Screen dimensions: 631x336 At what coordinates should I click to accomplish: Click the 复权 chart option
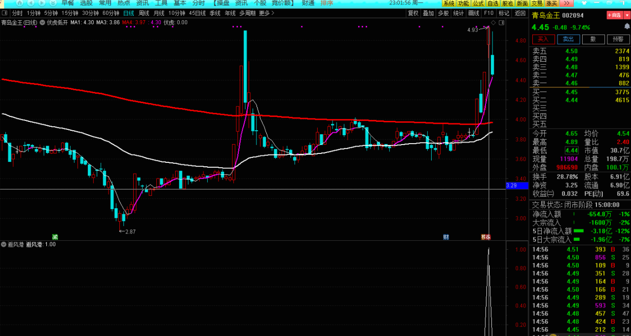pyautogui.click(x=413, y=13)
